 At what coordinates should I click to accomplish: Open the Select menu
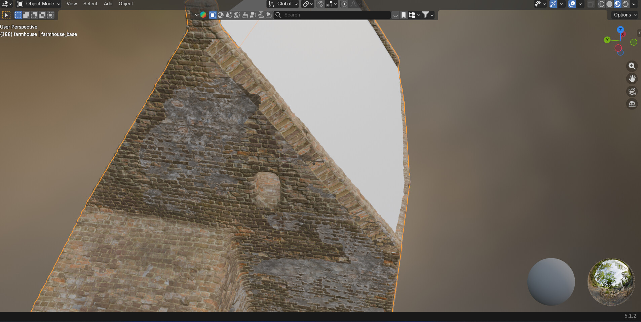90,4
